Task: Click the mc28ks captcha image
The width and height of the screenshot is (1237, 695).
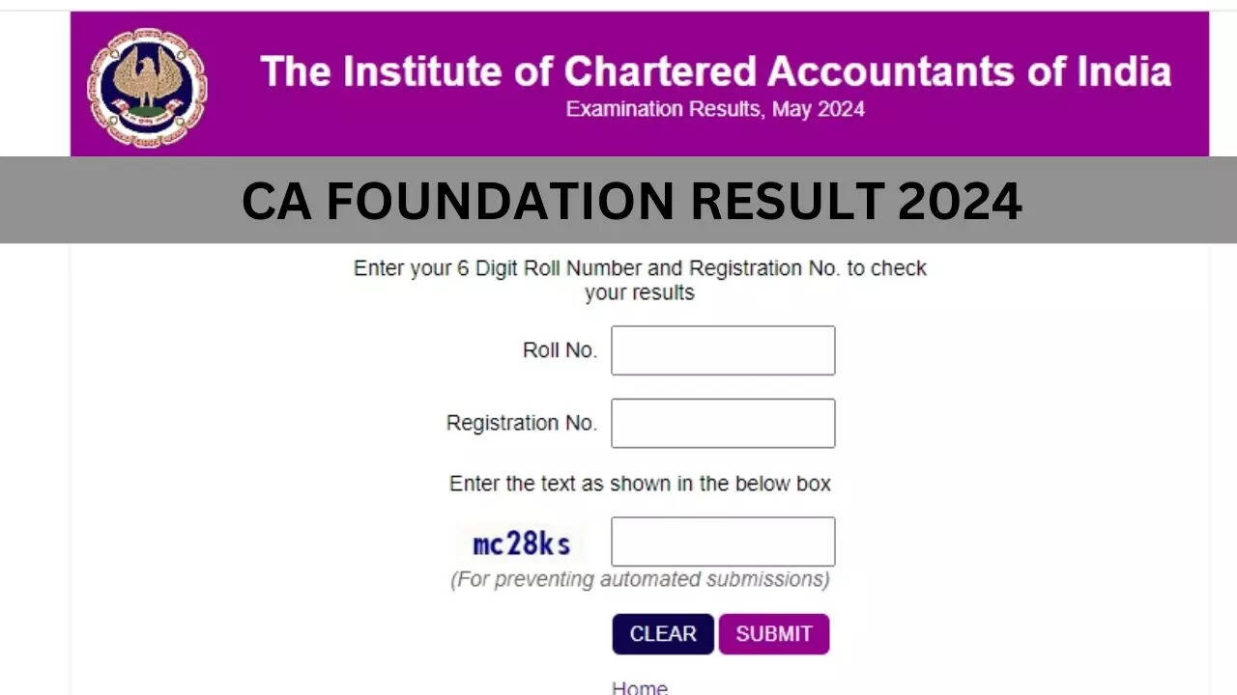Action: pyautogui.click(x=522, y=544)
